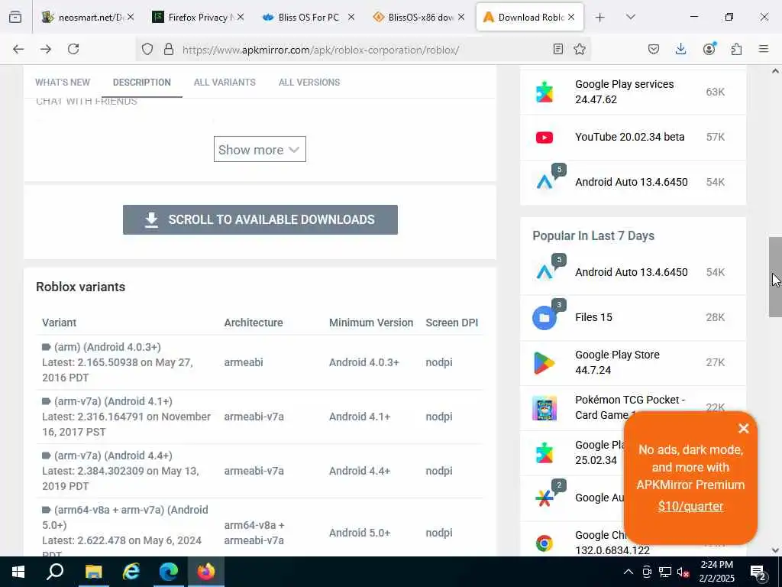
Task: Launch Internet Explorer from taskbar
Action: pyautogui.click(x=131, y=572)
